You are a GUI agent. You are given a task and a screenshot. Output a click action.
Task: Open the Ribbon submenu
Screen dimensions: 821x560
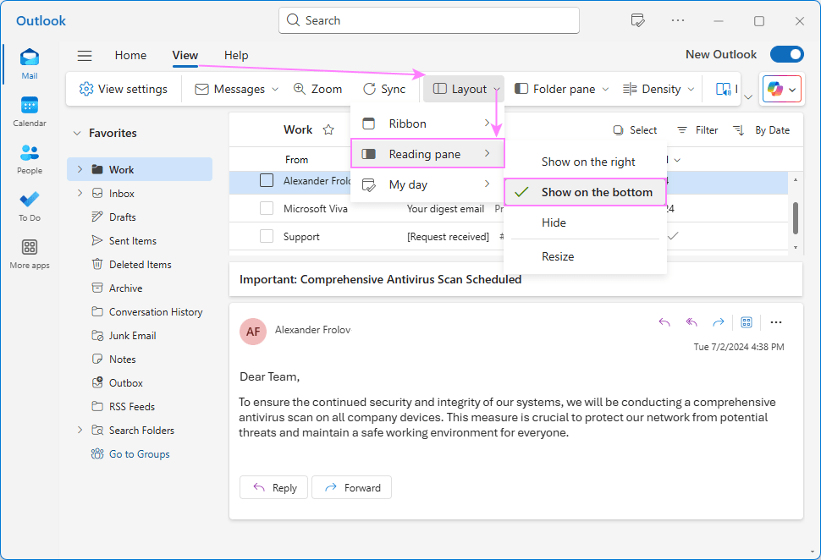click(427, 124)
